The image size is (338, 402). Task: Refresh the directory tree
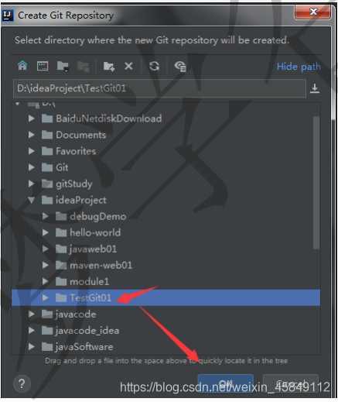coord(154,66)
